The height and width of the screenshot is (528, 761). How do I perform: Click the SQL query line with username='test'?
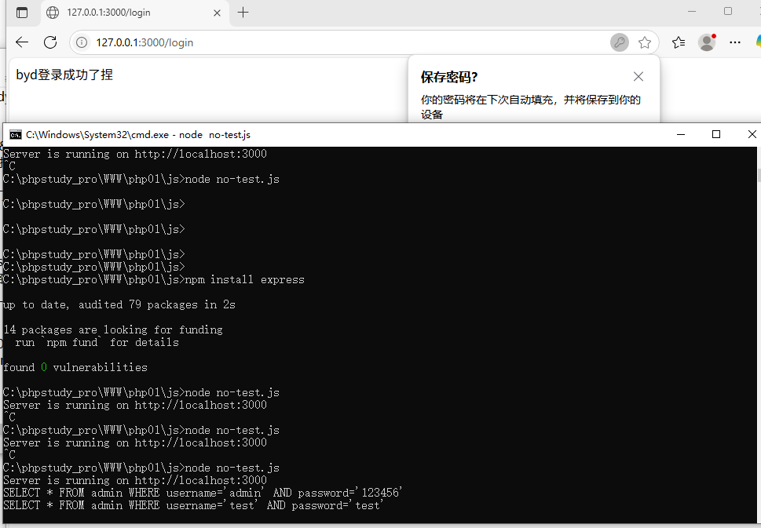click(x=193, y=506)
